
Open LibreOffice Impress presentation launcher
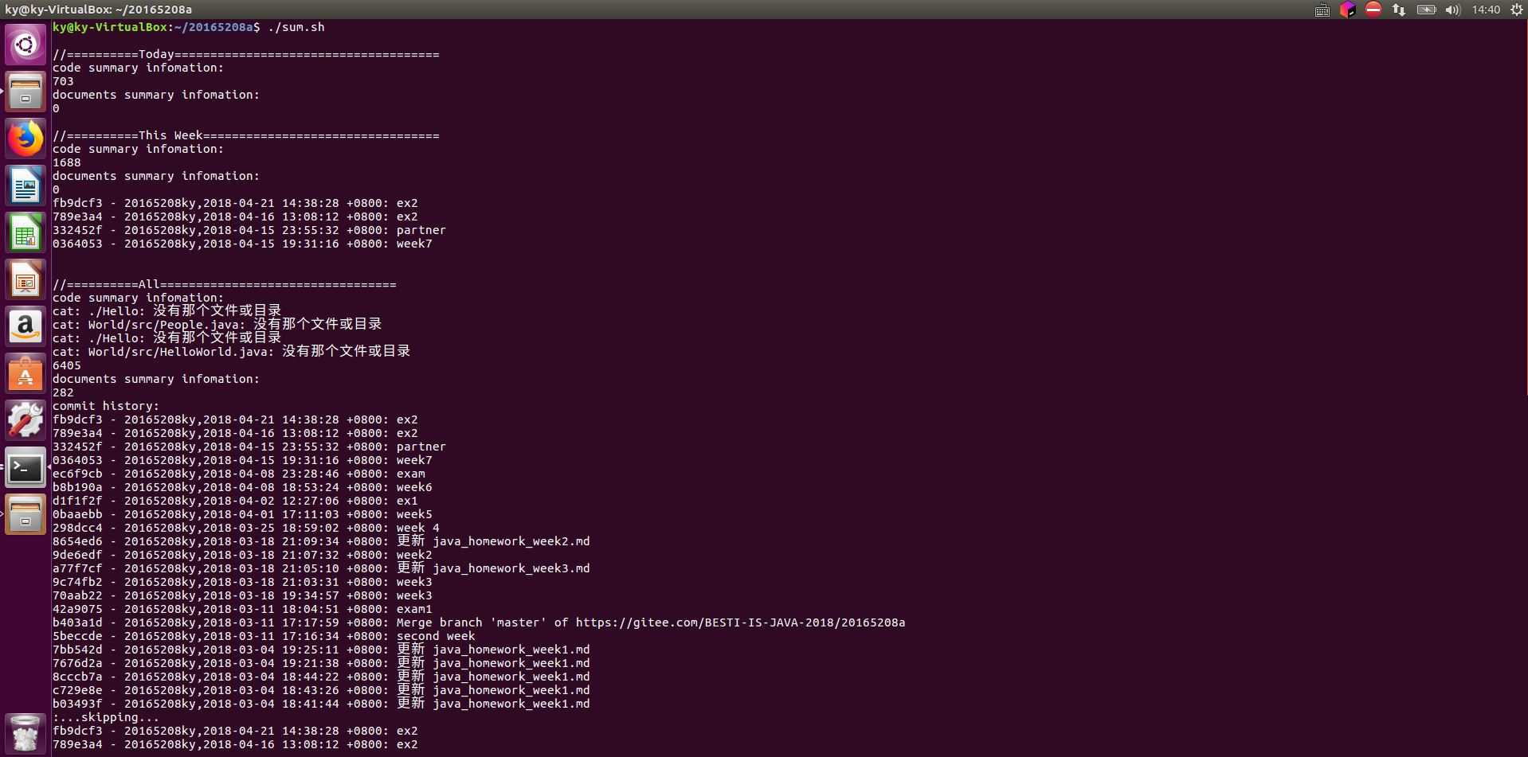tap(25, 279)
